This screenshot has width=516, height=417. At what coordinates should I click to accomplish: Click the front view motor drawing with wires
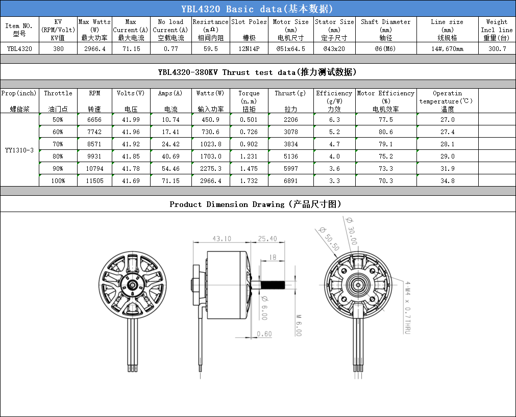(x=133, y=311)
